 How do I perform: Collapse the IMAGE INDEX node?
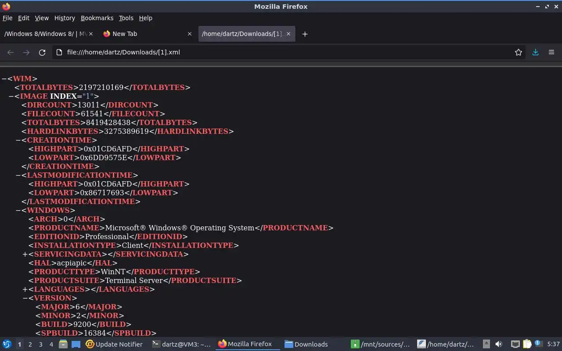(x=11, y=96)
